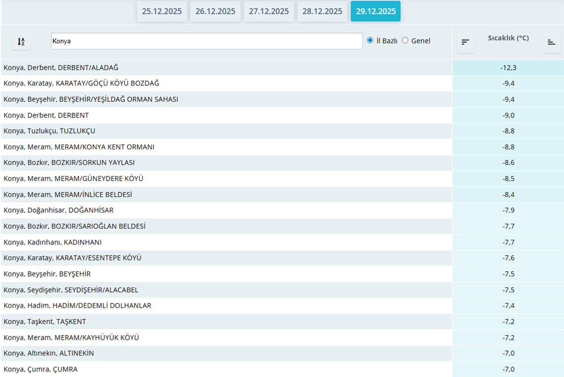This screenshot has height=377, width=564.
Task: Click the MERAM/KONYA KENT ORMANI row
Action: 79,147
